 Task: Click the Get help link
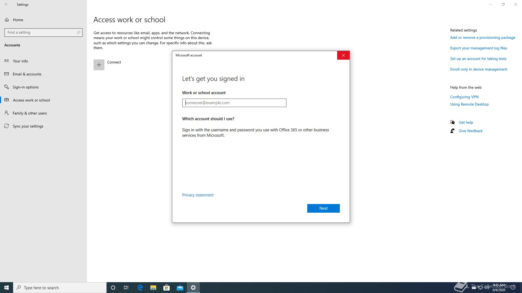coord(466,122)
